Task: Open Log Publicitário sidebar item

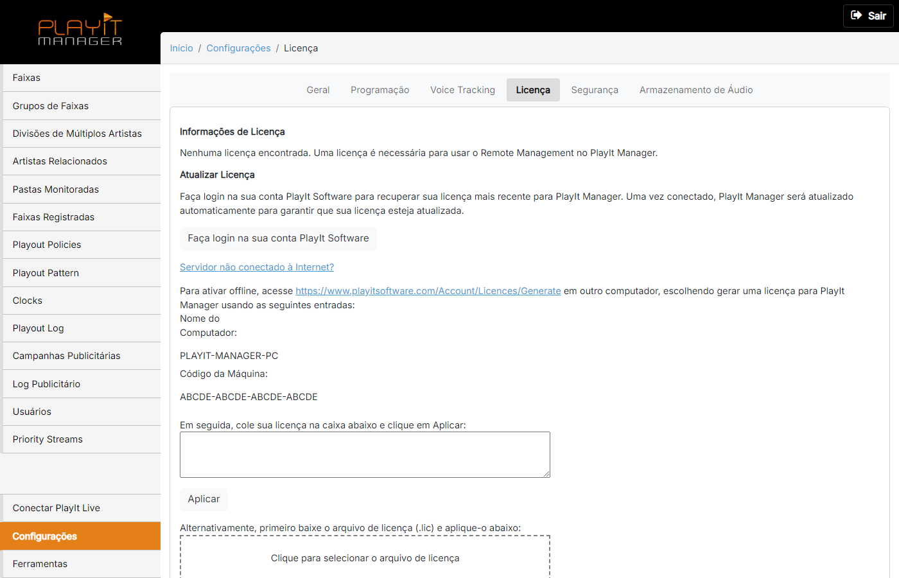Action: [82, 384]
